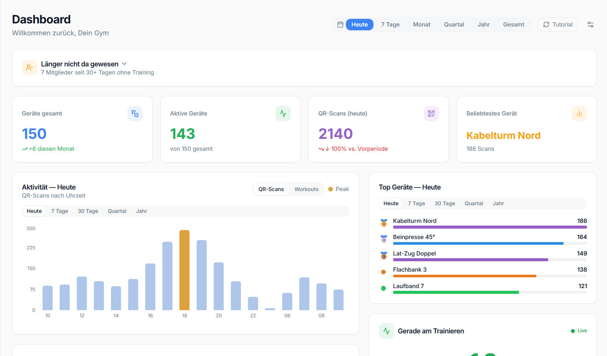The height and width of the screenshot is (356, 607).
Task: Click the silver medal next to Beinpresse 45°
Action: pos(384,239)
